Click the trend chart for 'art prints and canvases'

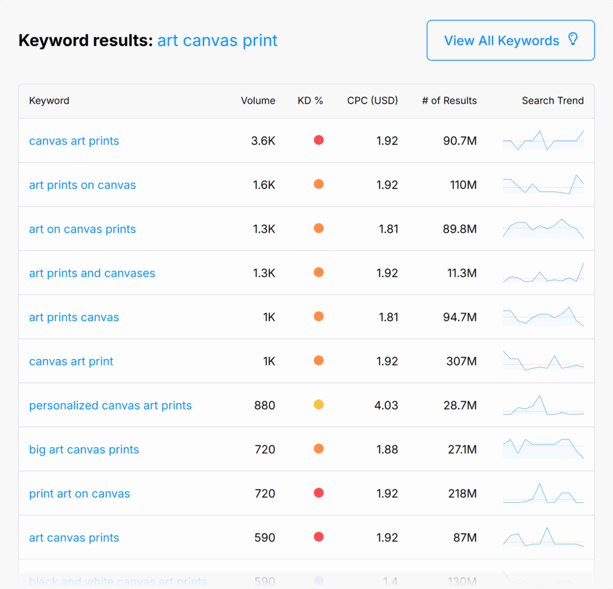pos(543,273)
